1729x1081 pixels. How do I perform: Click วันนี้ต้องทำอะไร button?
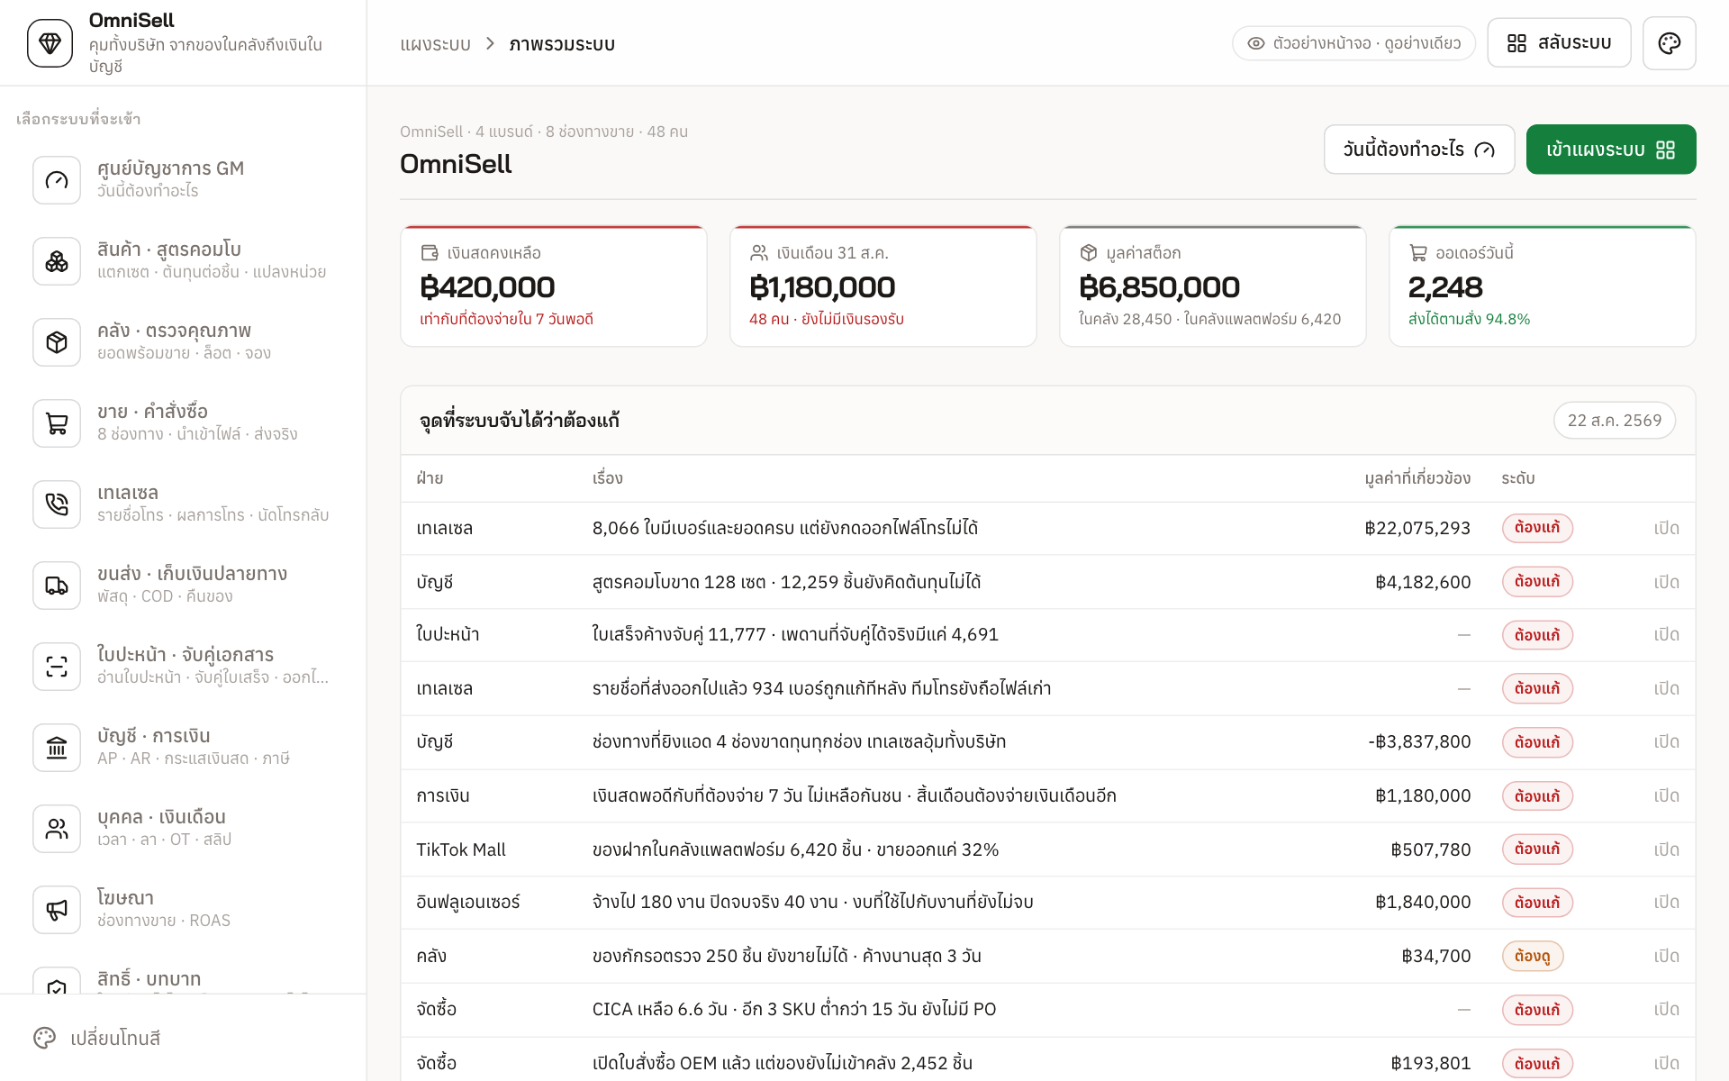[x=1419, y=150]
